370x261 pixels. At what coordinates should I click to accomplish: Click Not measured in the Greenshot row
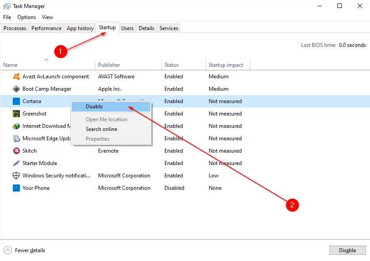225,114
